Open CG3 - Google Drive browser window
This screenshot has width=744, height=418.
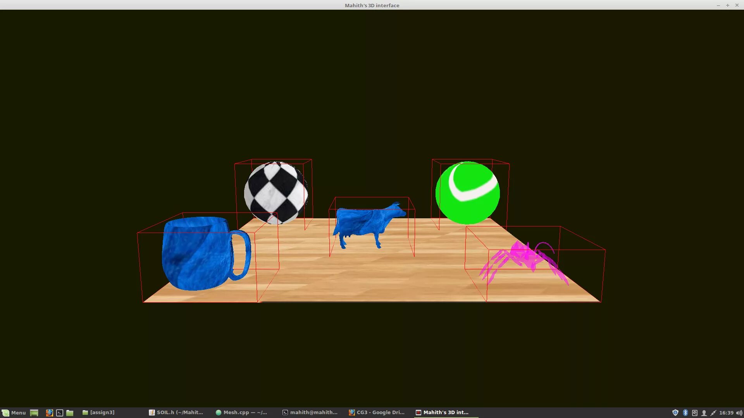tap(376, 413)
